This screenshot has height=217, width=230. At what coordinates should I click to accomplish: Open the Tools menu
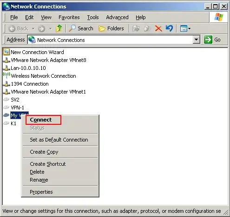(93, 17)
